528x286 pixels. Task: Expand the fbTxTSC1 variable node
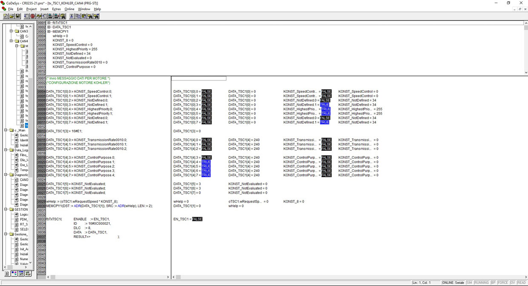(49, 23)
